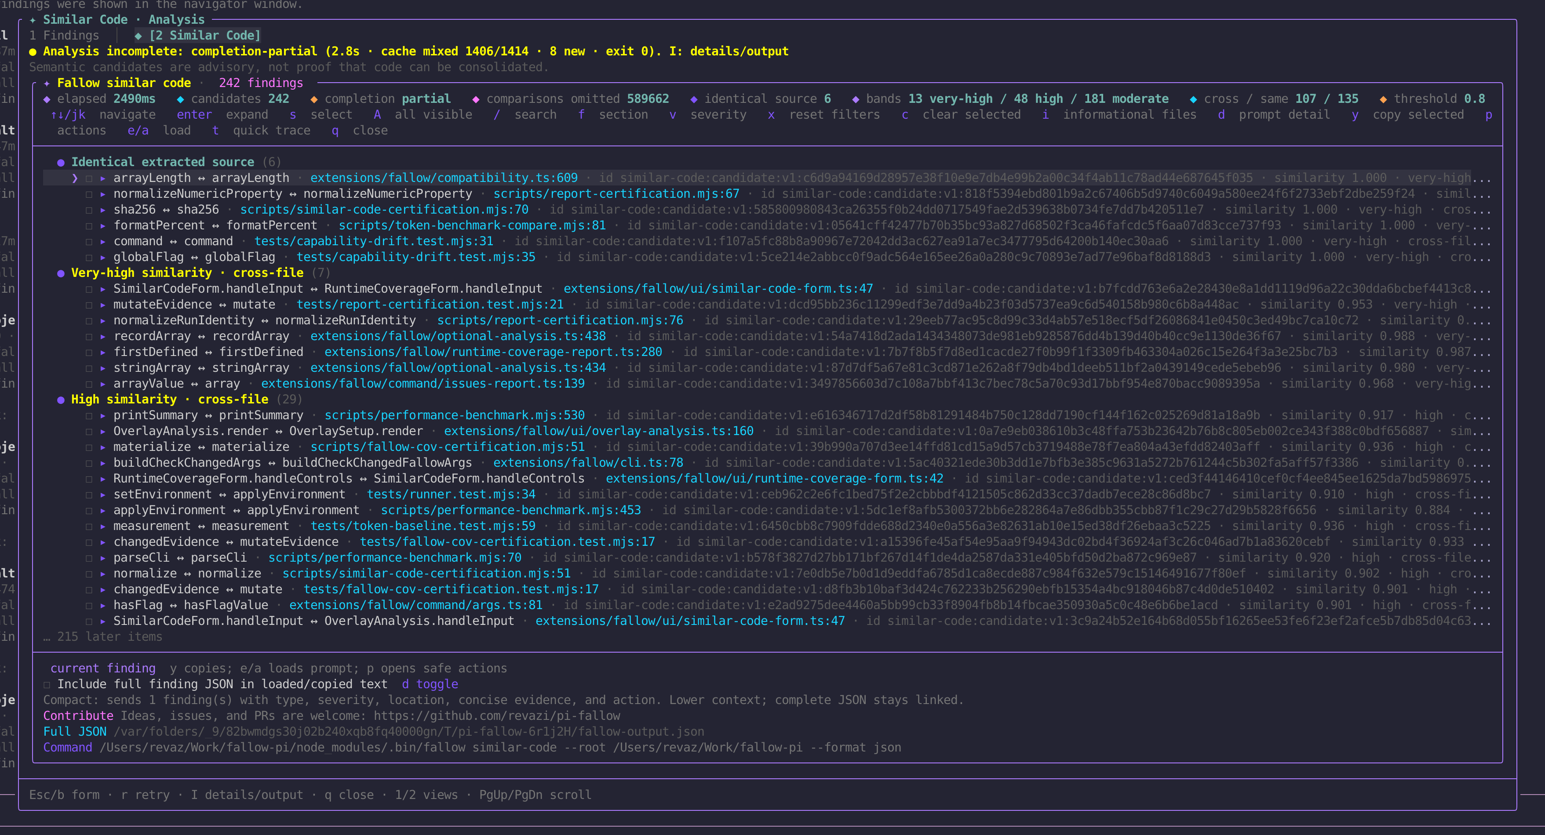Screen dimensions: 1545x835
Task: Click the orange diamond before threshold
Action: coord(1383,99)
